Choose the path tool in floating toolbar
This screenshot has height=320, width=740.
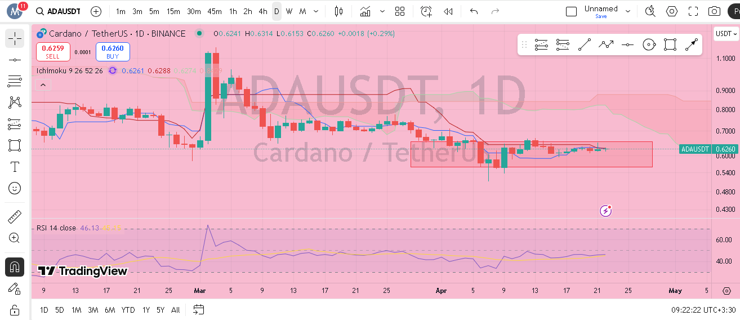click(x=606, y=45)
